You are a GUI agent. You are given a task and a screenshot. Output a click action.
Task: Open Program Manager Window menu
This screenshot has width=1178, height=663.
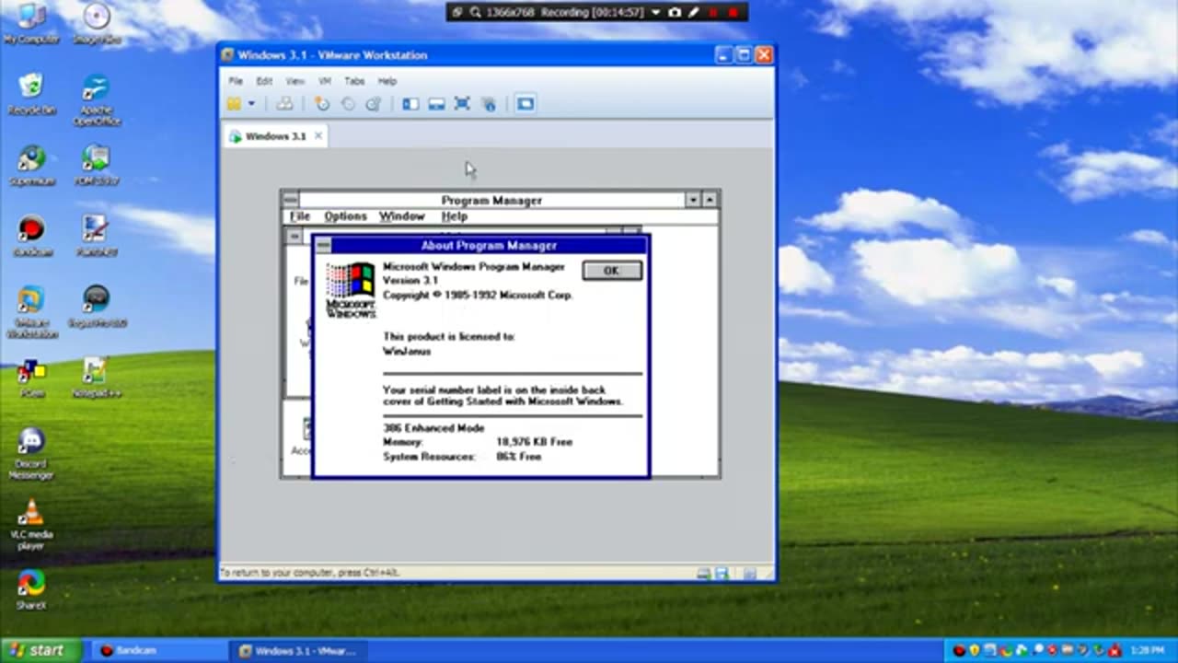tap(402, 216)
